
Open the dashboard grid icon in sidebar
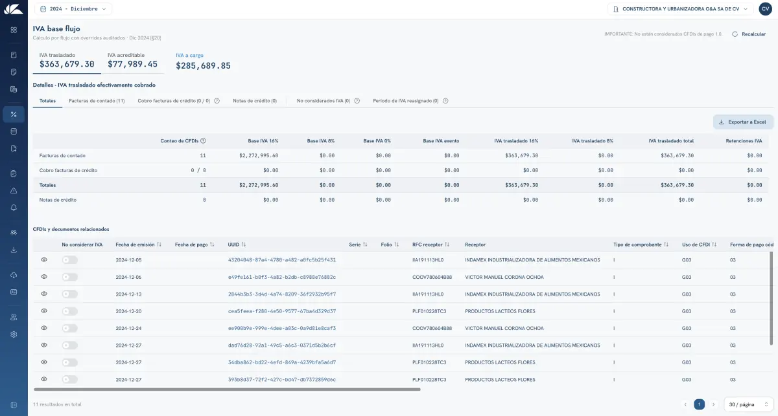(x=14, y=30)
